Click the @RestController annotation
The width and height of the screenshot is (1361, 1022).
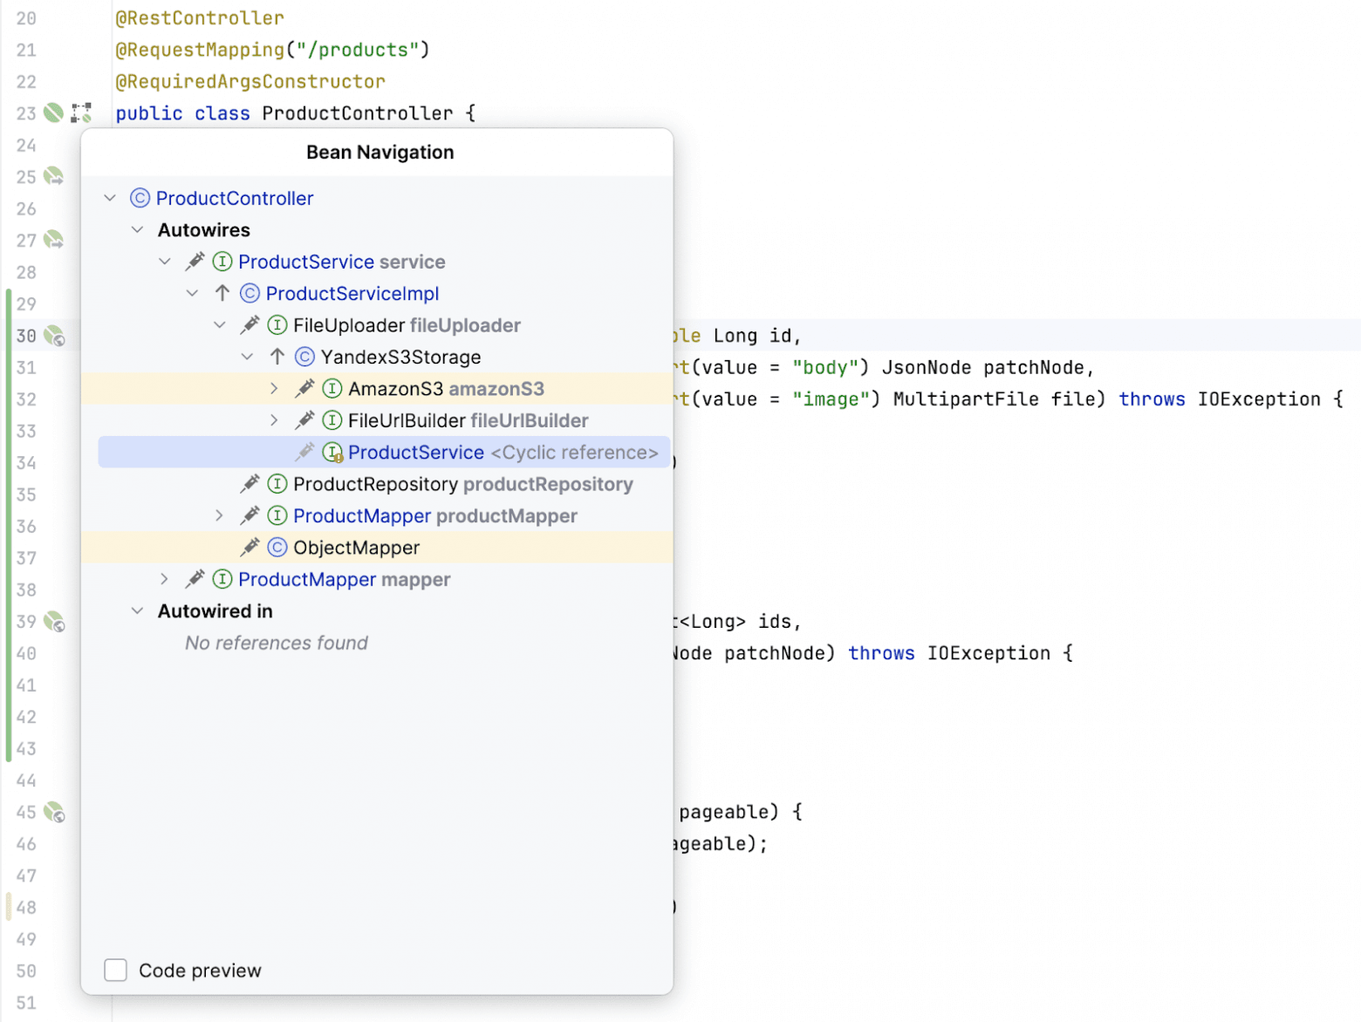pyautogui.click(x=200, y=18)
